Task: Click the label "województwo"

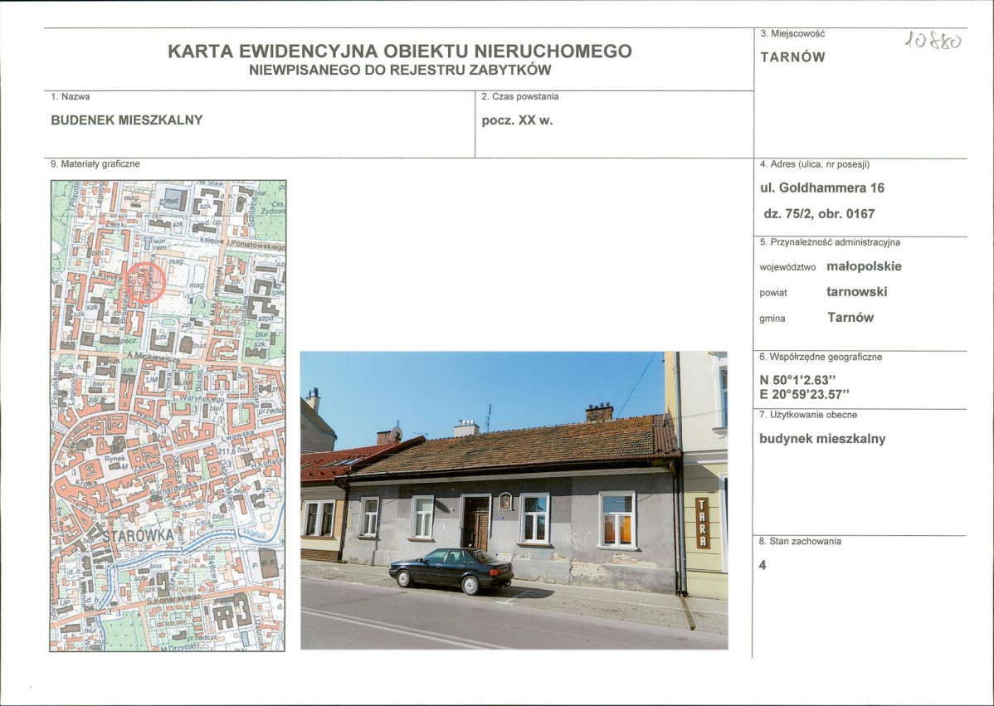Action: point(787,267)
